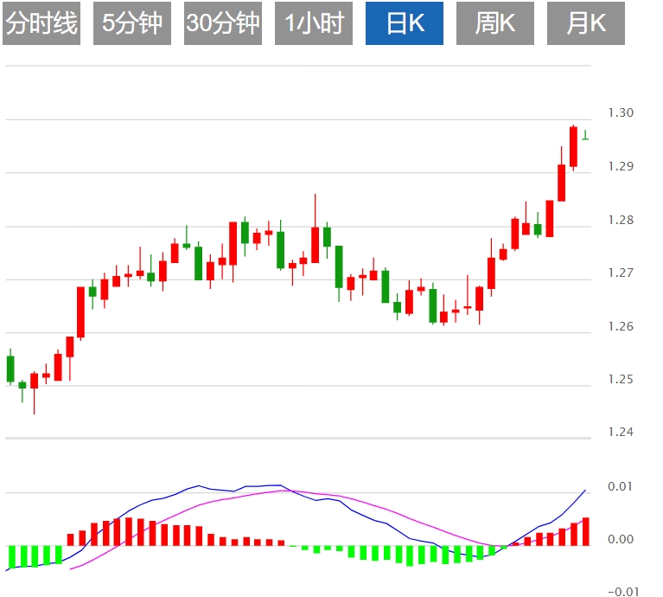663x597 pixels.
Task: Show the 1小时 chart view
Action: [314, 23]
